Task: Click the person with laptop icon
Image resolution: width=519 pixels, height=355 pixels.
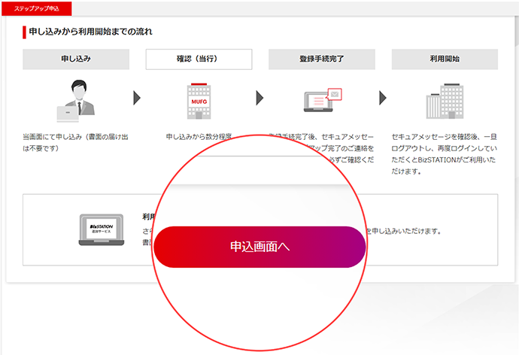Action: point(75,102)
